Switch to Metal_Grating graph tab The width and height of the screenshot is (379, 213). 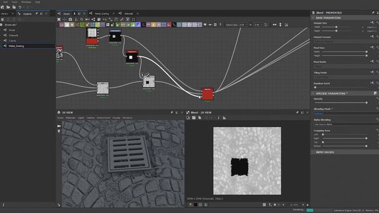pyautogui.click(x=102, y=14)
